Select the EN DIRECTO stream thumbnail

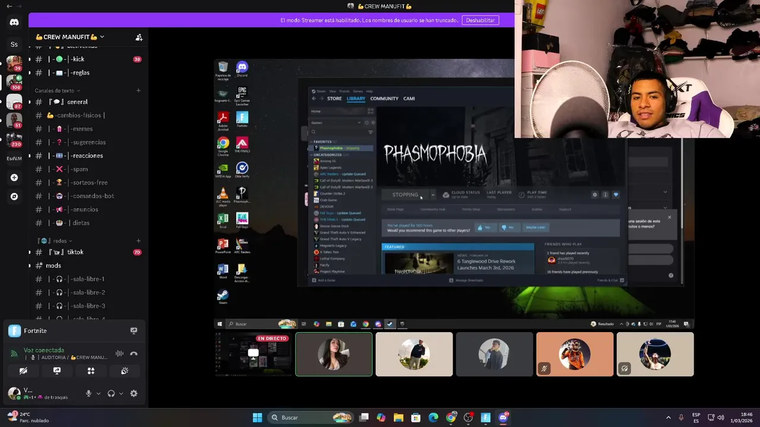254,354
